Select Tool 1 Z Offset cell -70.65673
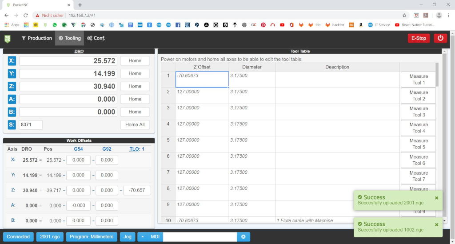 (x=202, y=80)
